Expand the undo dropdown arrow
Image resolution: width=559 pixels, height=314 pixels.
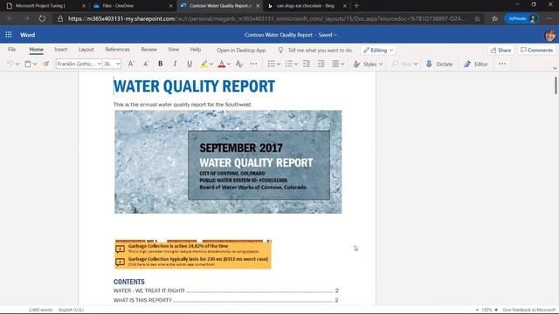tap(17, 64)
